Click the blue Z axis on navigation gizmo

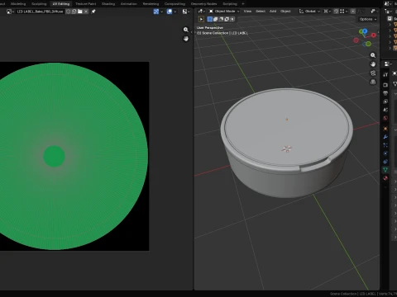365,31
